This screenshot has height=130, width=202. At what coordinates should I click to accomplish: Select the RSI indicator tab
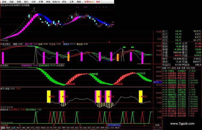pyautogui.click(x=77, y=128)
